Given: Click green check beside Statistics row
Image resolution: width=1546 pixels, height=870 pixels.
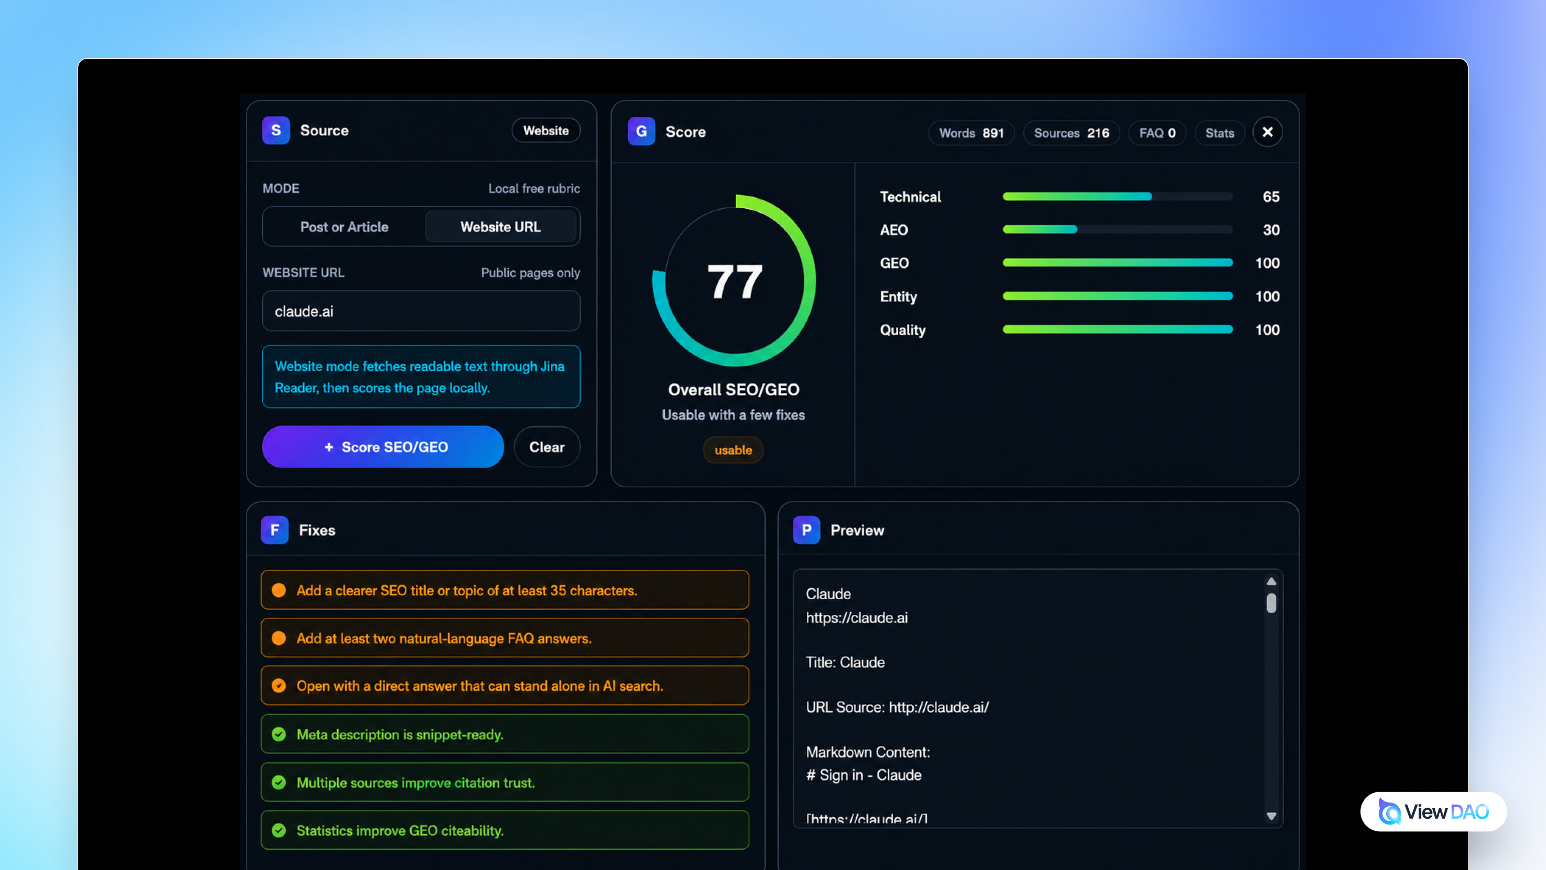Looking at the screenshot, I should (278, 830).
